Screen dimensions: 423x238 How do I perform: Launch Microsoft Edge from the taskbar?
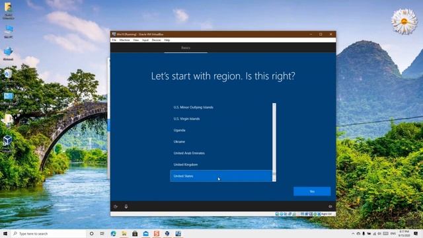pos(113,233)
